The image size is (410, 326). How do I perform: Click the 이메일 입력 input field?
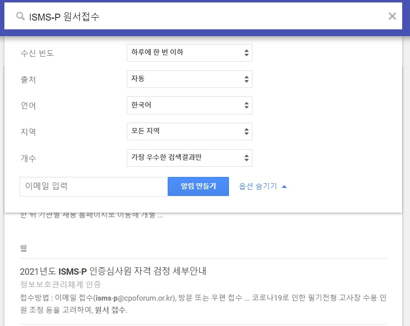(x=93, y=186)
